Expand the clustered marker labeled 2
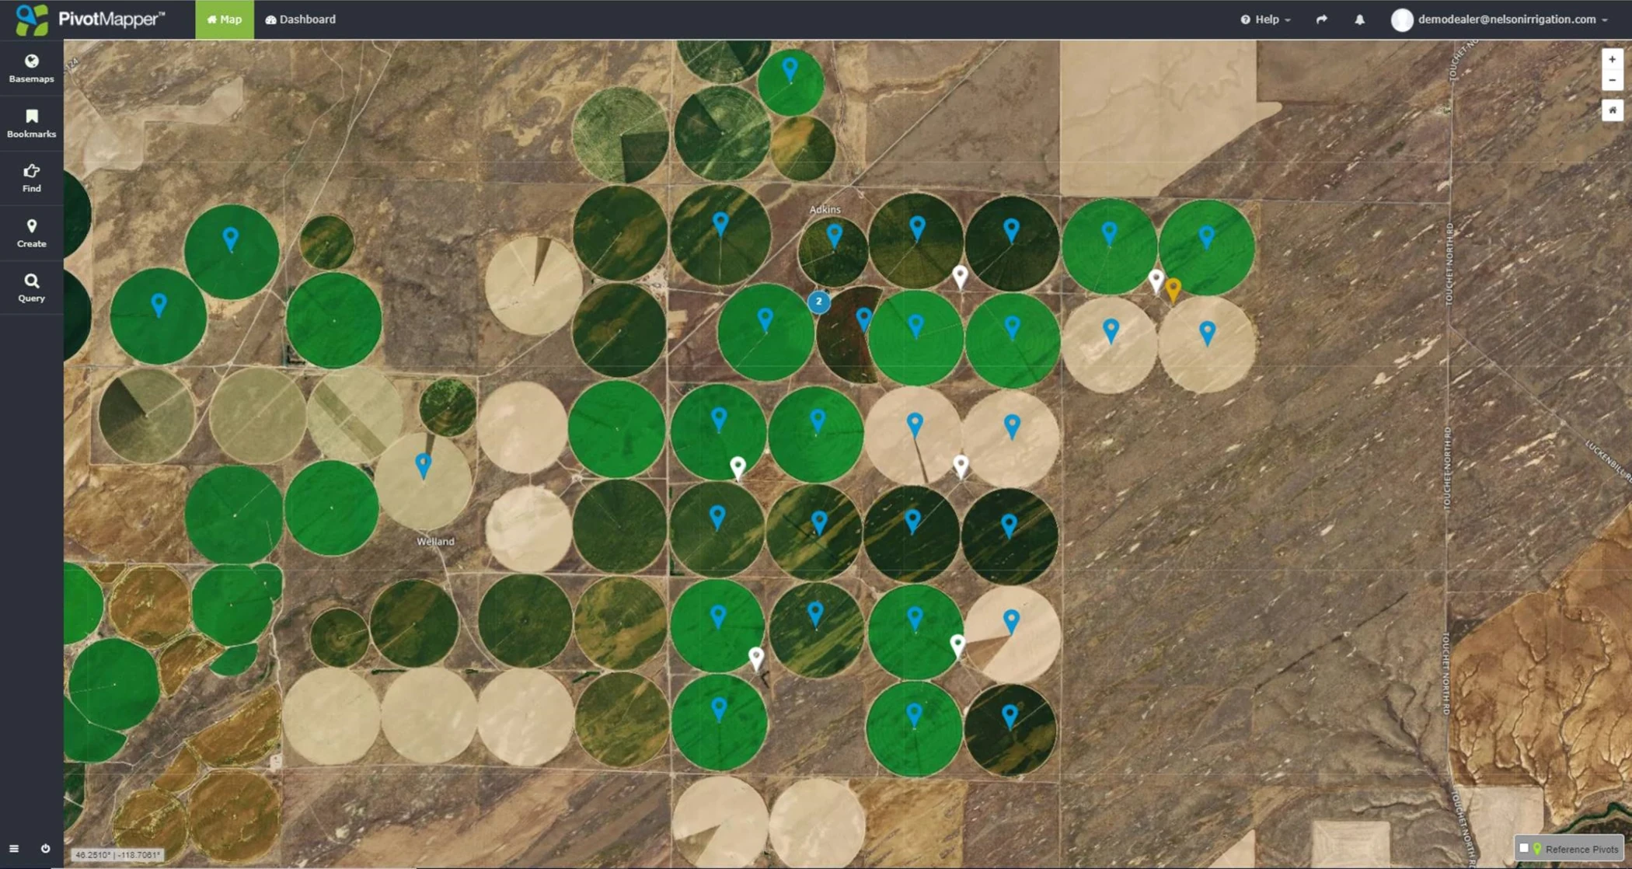 [819, 302]
